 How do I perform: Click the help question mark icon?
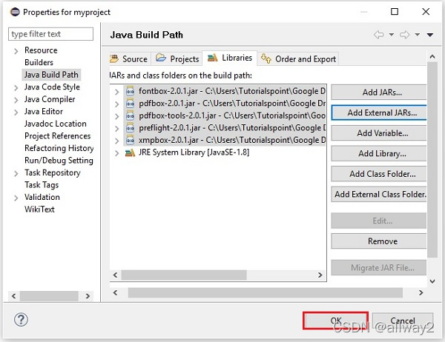click(21, 320)
